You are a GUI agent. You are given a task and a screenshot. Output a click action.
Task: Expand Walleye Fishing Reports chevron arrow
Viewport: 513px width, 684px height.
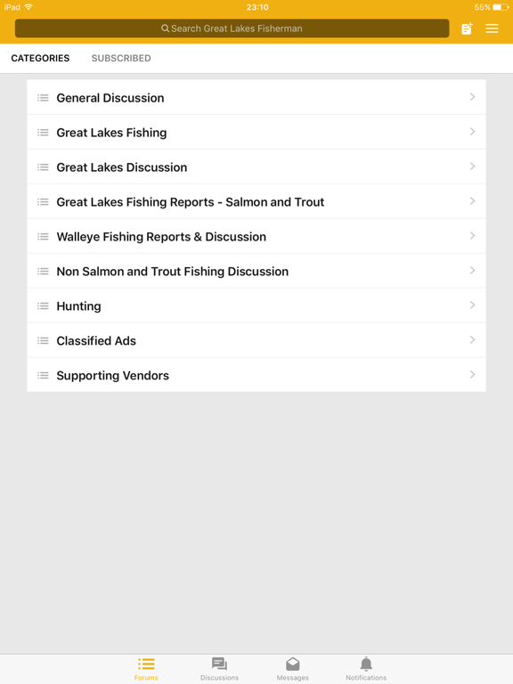tap(472, 236)
